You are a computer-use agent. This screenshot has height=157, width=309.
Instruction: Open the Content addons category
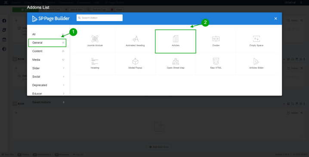click(48, 51)
